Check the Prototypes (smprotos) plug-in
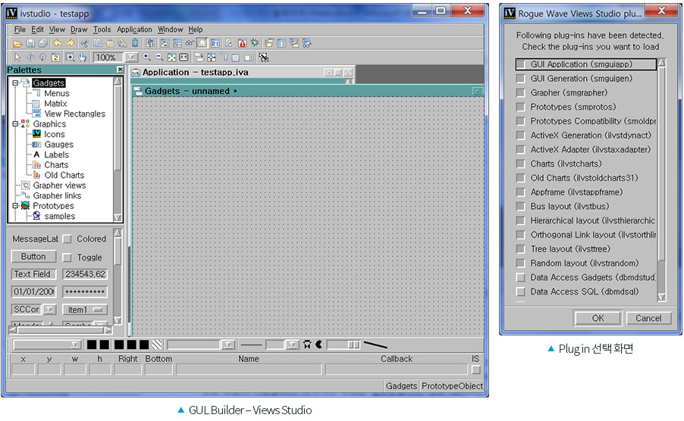The image size is (684, 421). 520,107
